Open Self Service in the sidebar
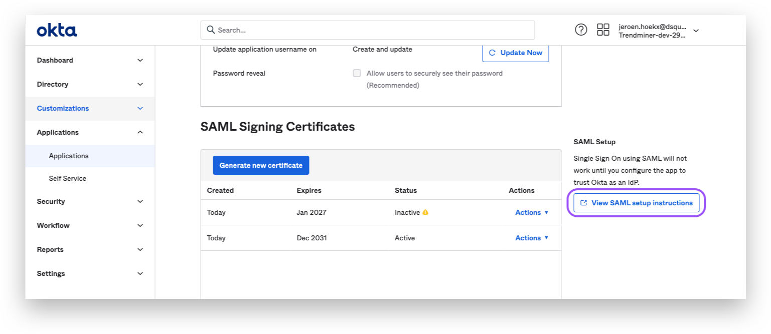 (68, 178)
